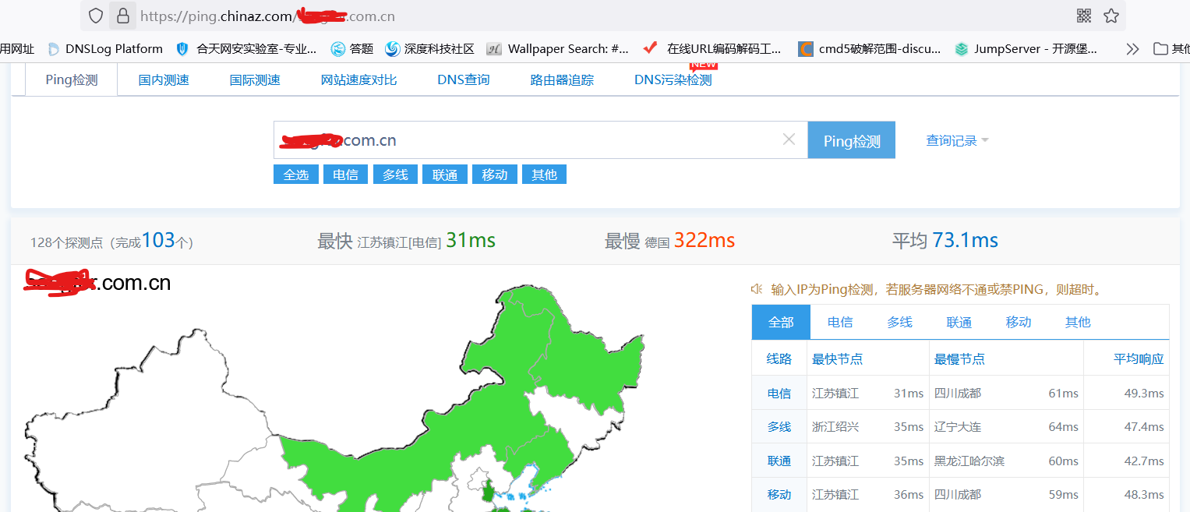Toggle the 全选 line filter
The height and width of the screenshot is (512, 1190).
tap(296, 174)
